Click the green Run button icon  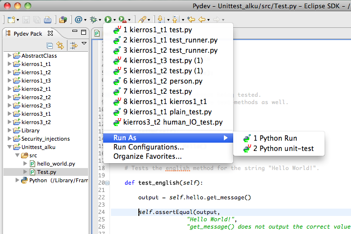tap(108, 20)
